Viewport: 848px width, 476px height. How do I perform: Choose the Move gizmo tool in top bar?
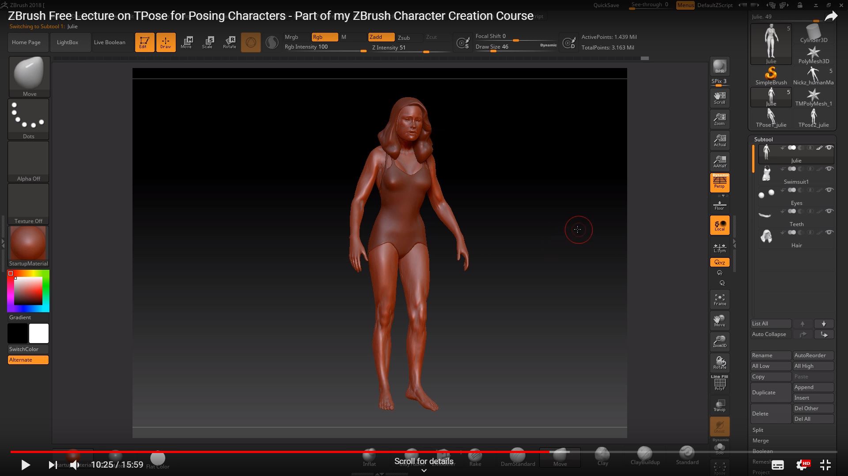click(x=186, y=42)
